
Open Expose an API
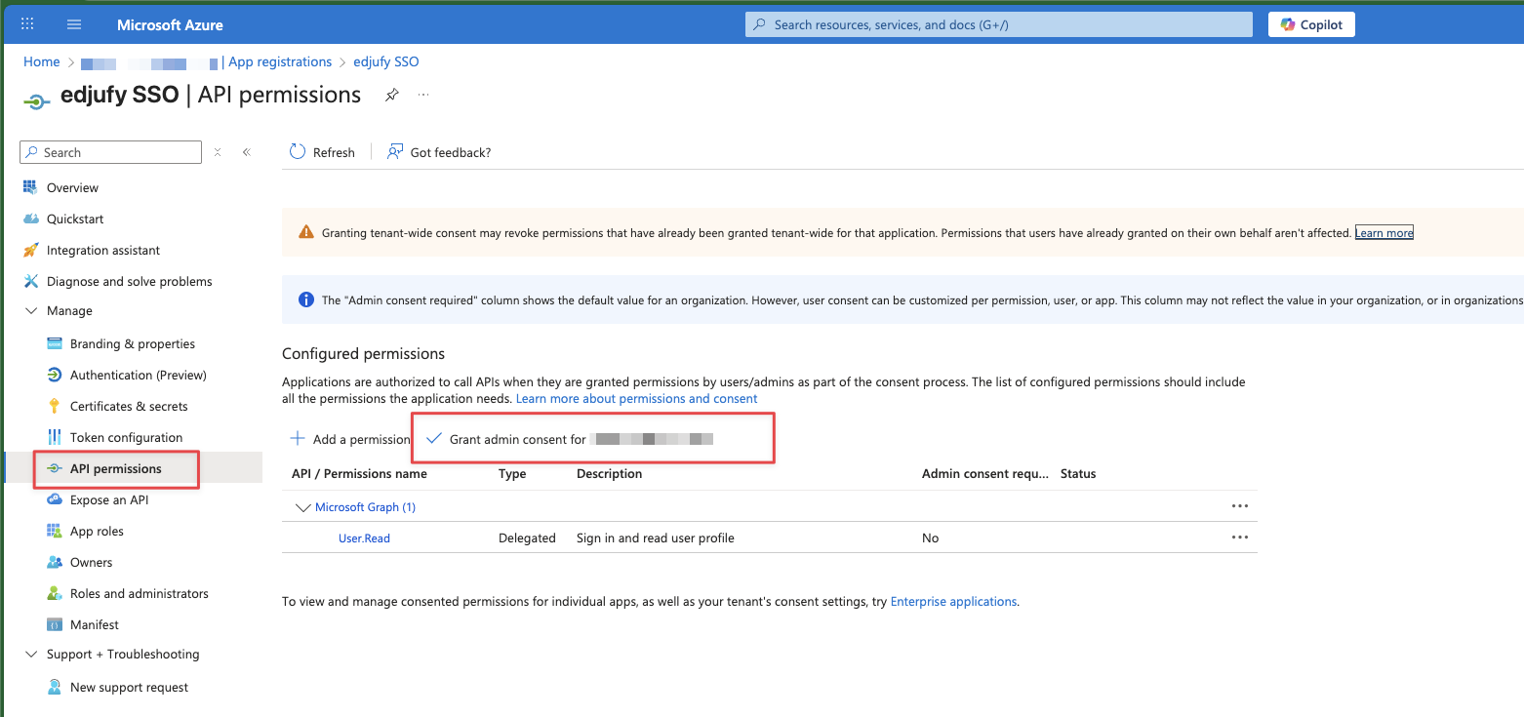107,498
